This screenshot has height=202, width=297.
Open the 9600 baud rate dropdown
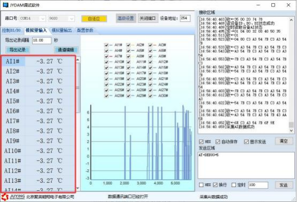[61, 18]
